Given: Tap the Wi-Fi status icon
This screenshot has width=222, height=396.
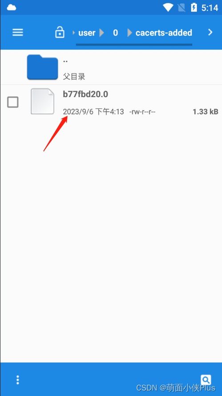Looking at the screenshot, I should (168, 8).
